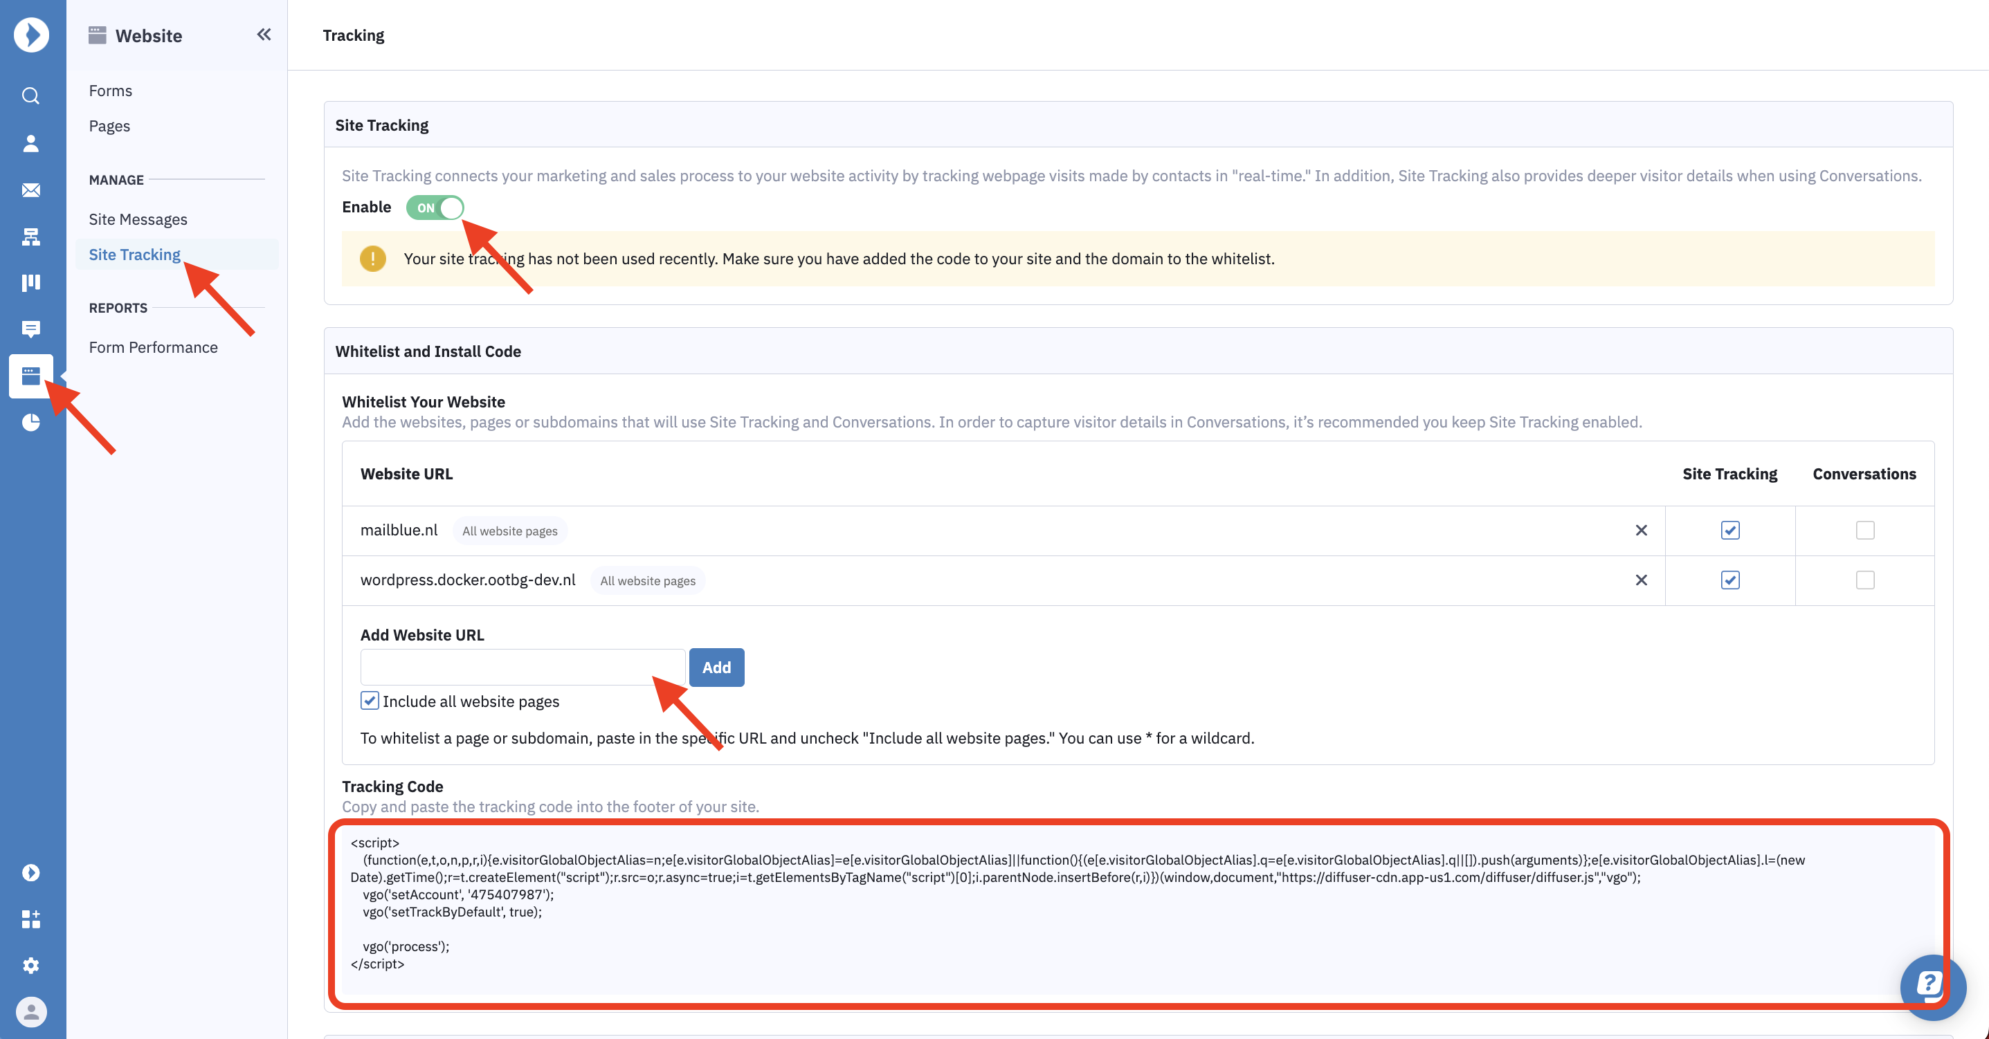Open the help chat widget
The height and width of the screenshot is (1039, 1989).
[x=1933, y=986]
